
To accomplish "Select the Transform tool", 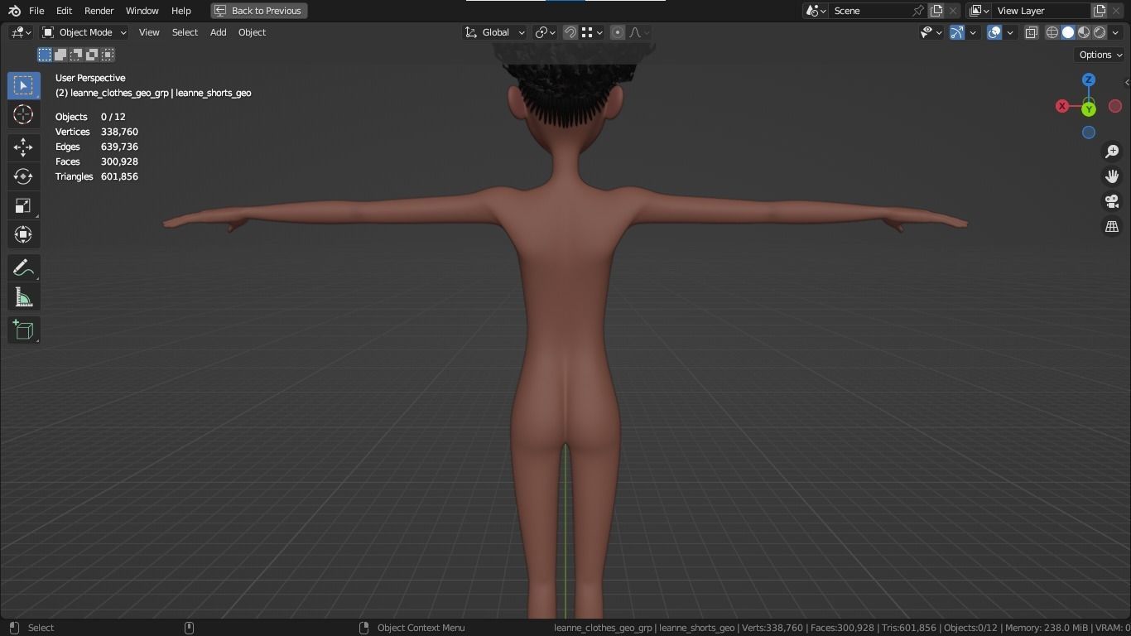I will pos(23,234).
